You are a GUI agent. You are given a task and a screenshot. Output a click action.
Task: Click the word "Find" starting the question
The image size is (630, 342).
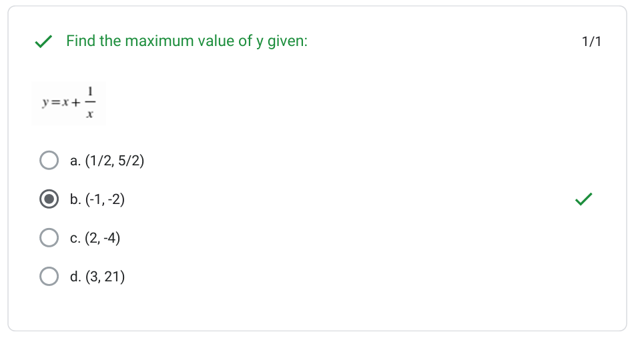point(81,41)
